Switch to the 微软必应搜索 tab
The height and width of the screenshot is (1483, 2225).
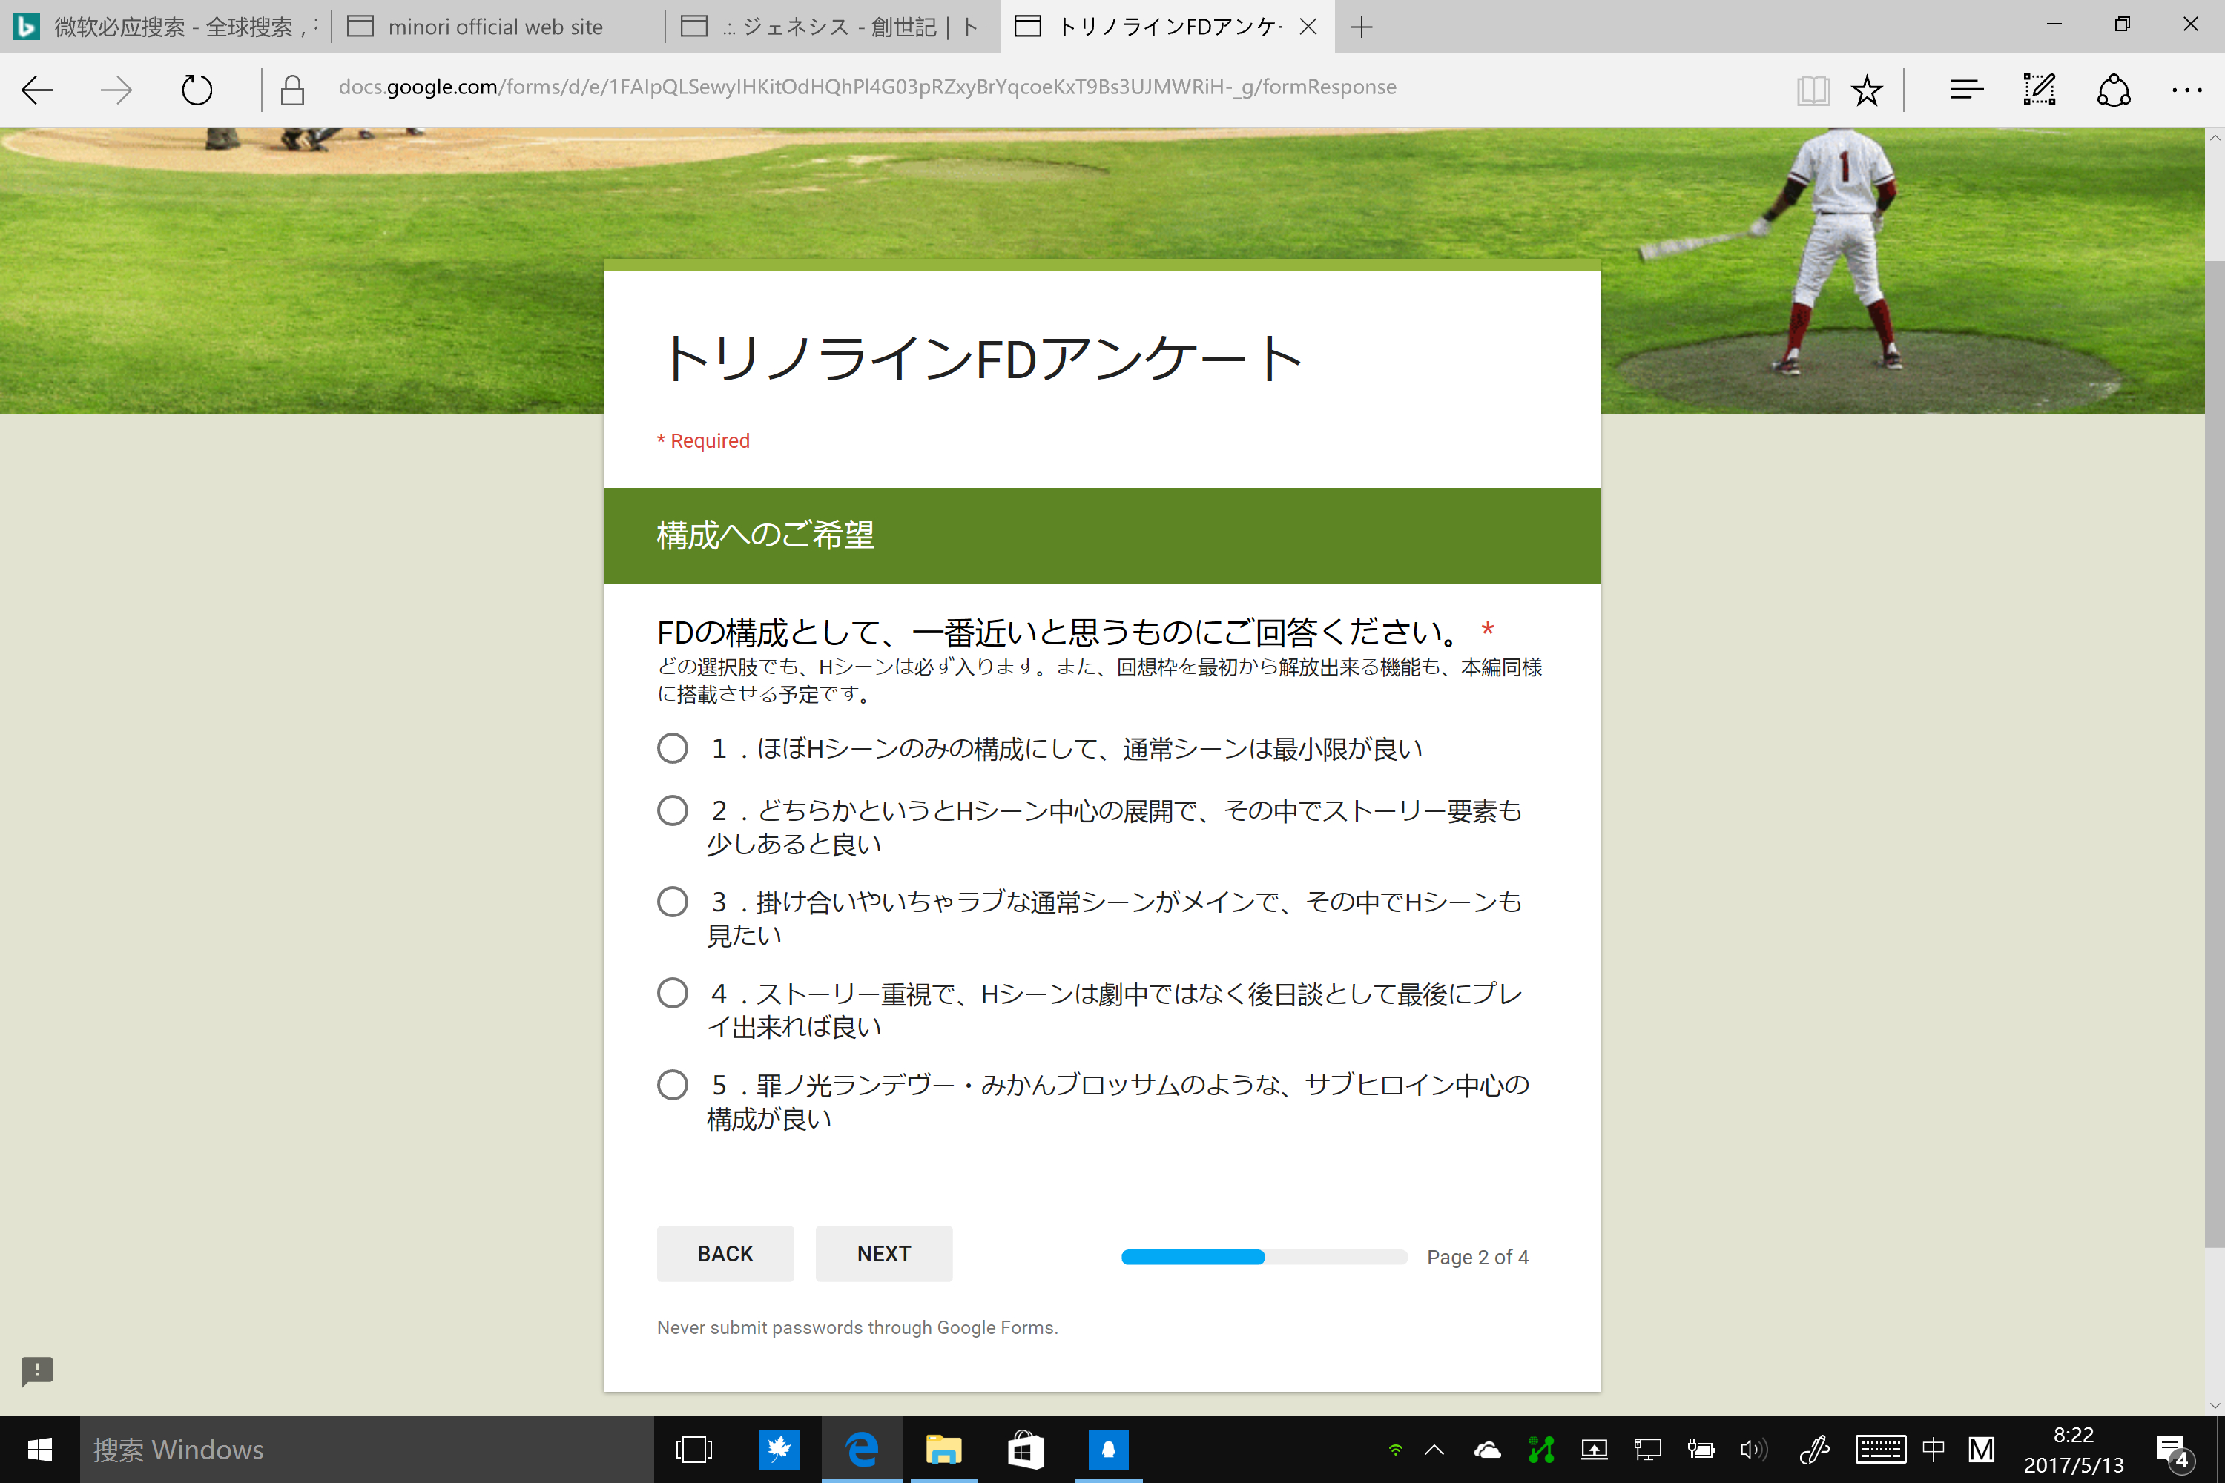pyautogui.click(x=166, y=27)
